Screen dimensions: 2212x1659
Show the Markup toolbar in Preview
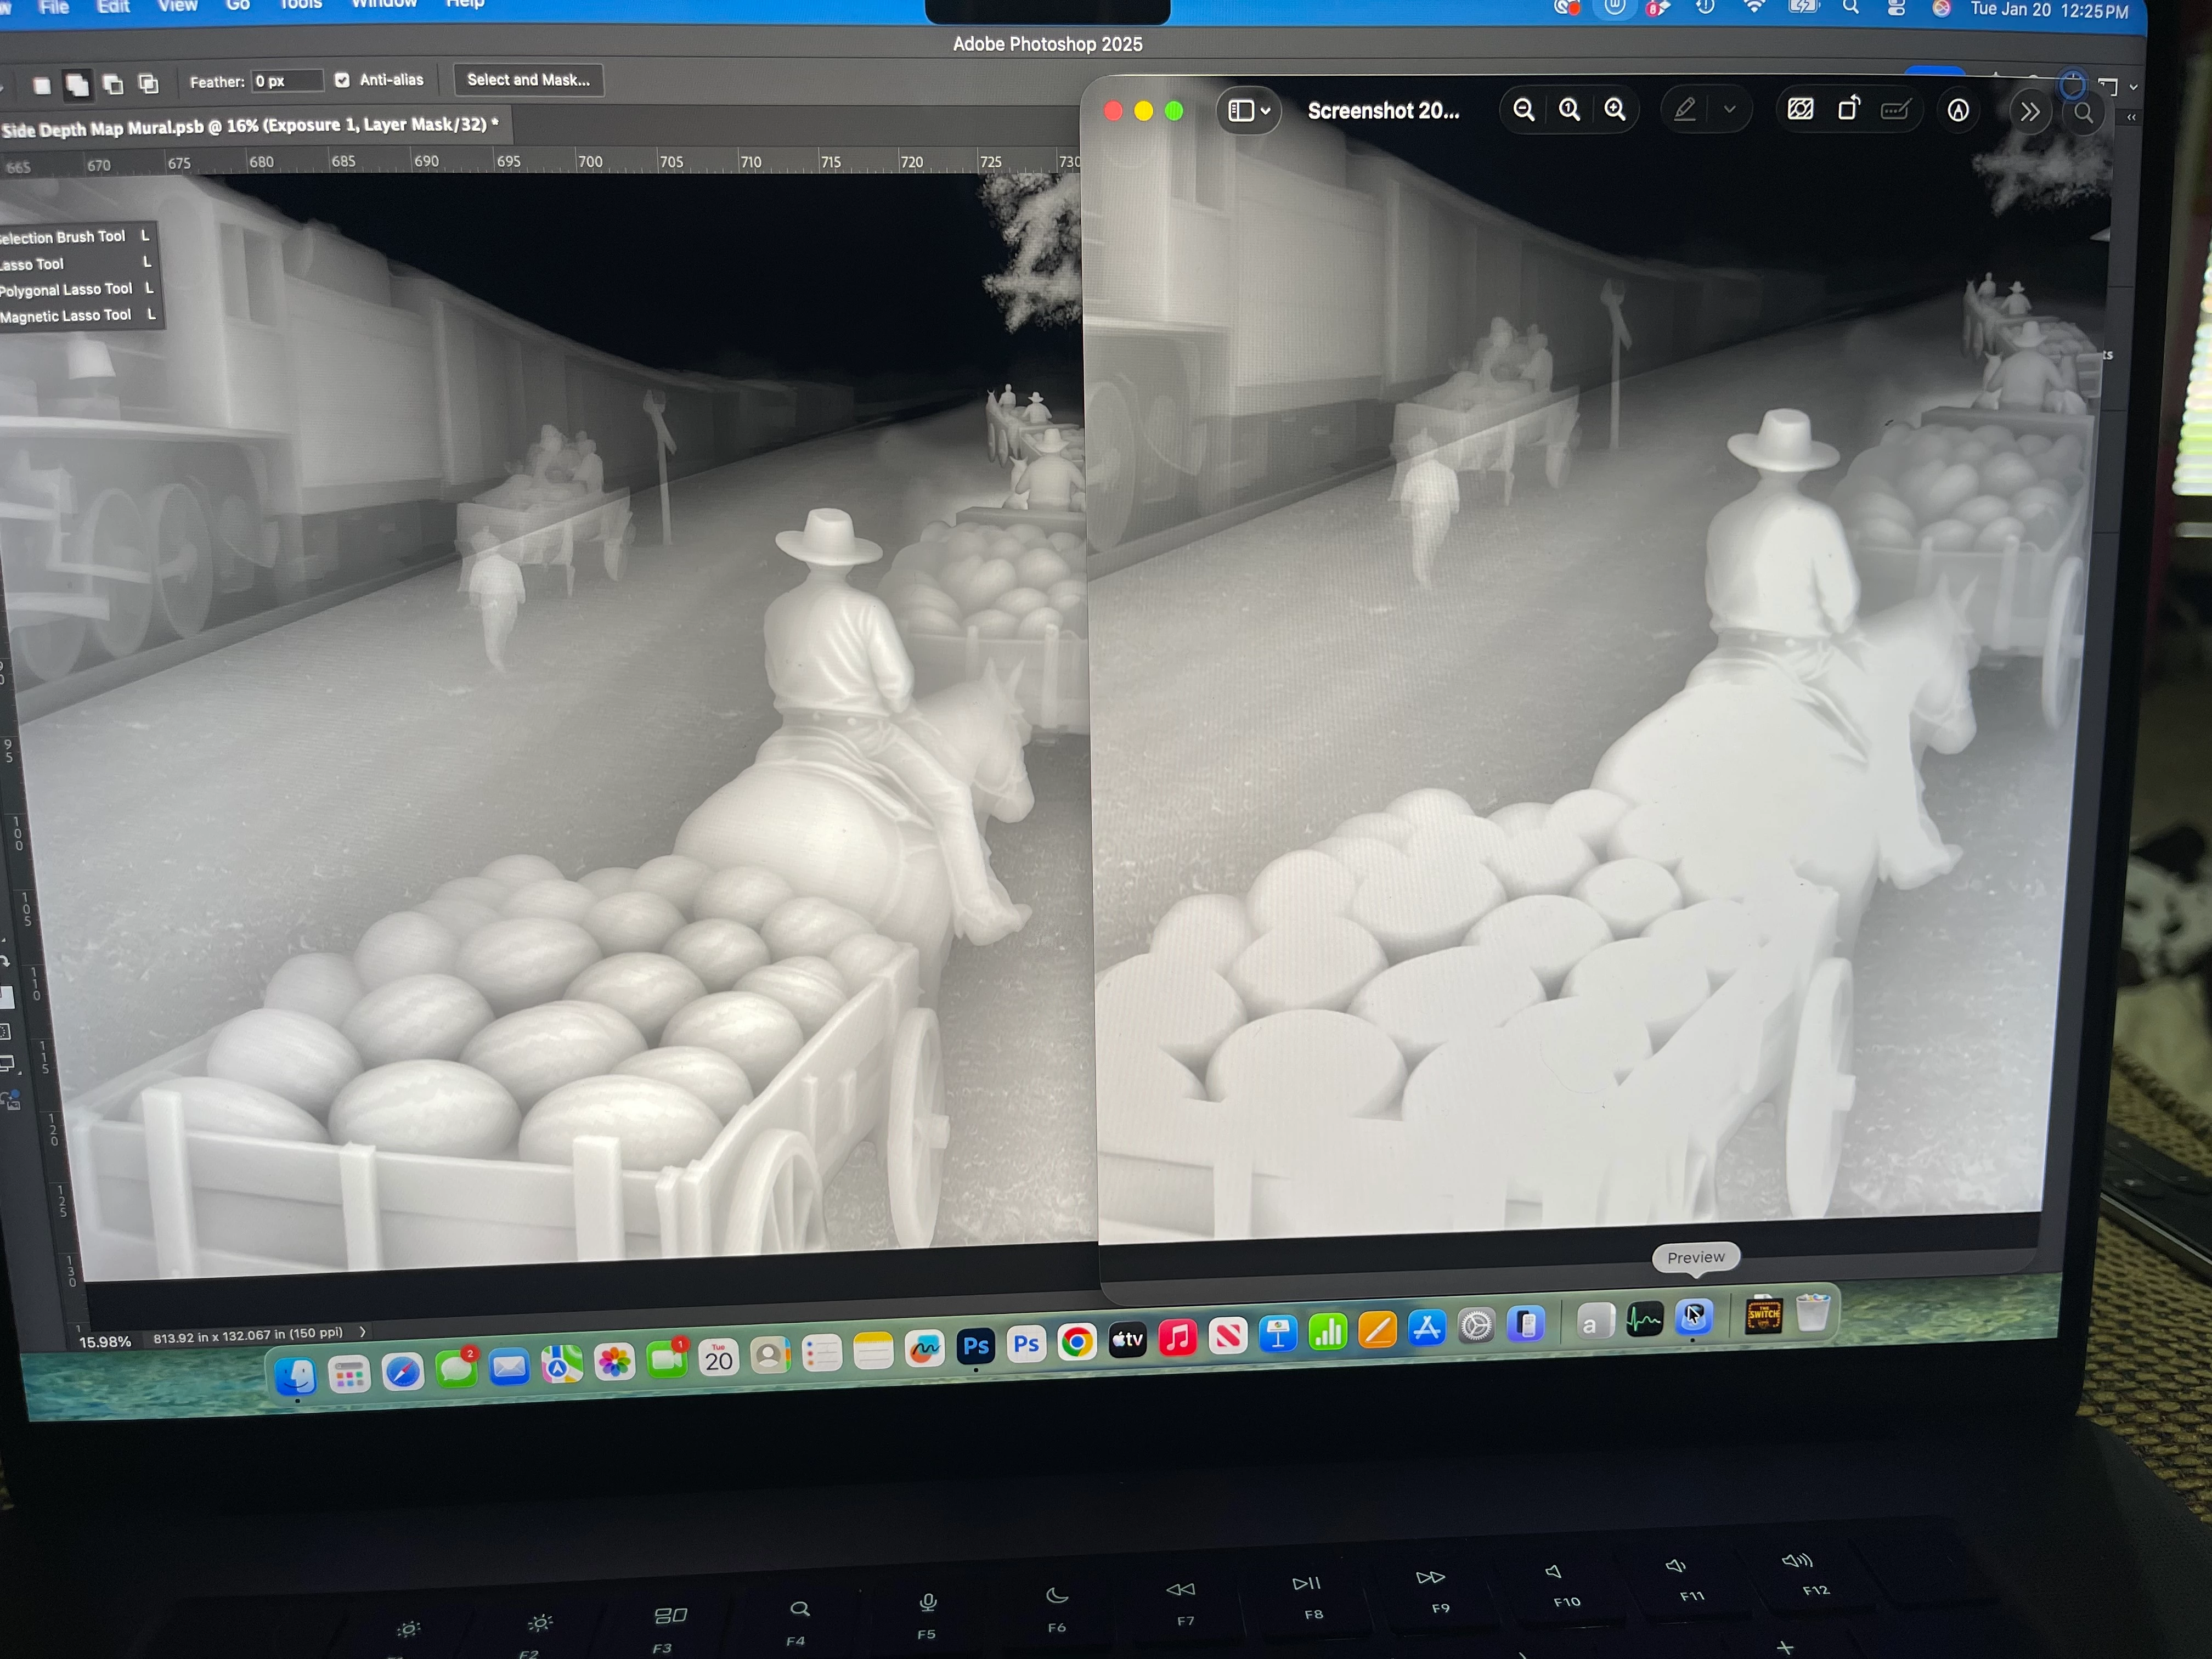coord(1958,111)
